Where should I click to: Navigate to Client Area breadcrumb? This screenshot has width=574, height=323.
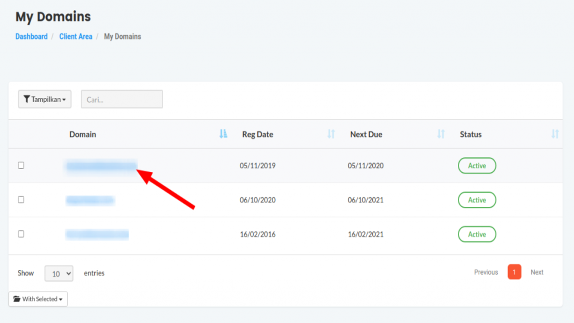click(75, 36)
